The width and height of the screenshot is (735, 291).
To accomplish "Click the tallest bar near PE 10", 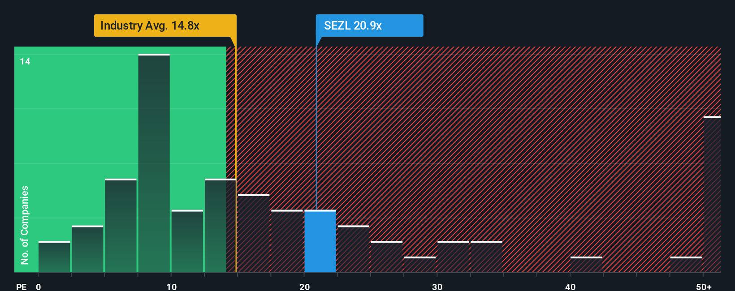I will coord(154,163).
